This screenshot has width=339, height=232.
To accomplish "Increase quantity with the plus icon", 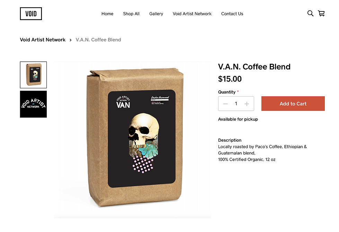I will [x=247, y=104].
